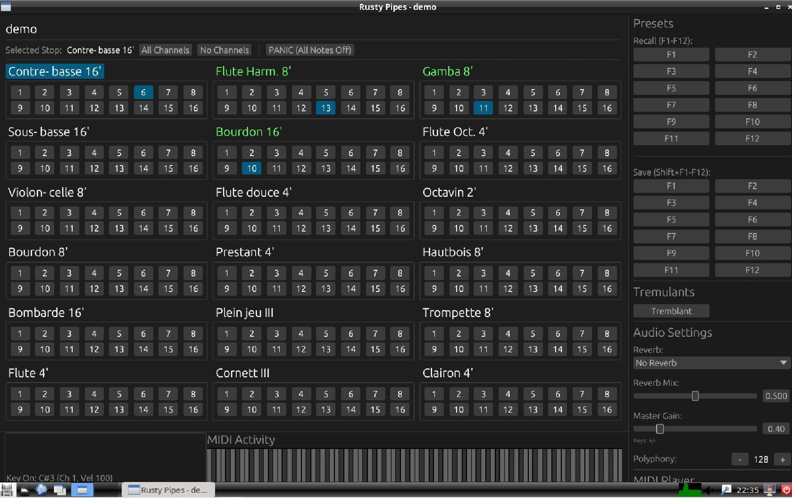Save current registration to F2
The width and height of the screenshot is (792, 498).
(752, 186)
